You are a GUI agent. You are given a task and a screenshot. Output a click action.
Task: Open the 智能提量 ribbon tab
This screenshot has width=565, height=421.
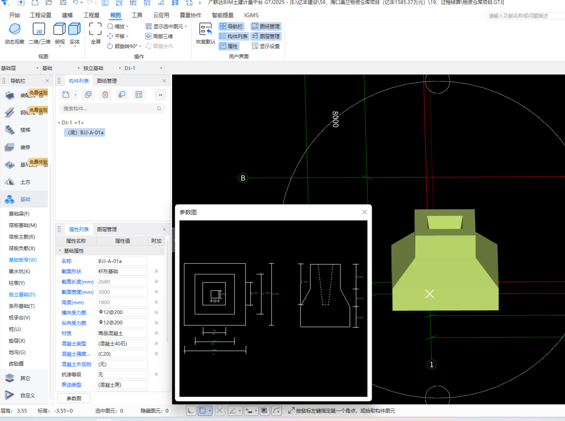coord(223,15)
